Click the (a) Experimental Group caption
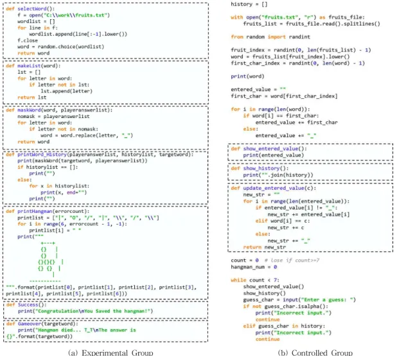 click(x=111, y=352)
